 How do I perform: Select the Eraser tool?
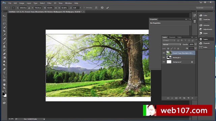4,54
